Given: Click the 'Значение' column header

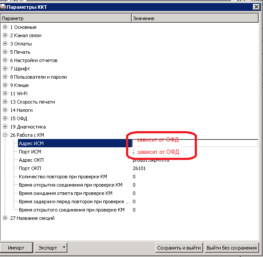Looking at the screenshot, I should click(195, 18).
